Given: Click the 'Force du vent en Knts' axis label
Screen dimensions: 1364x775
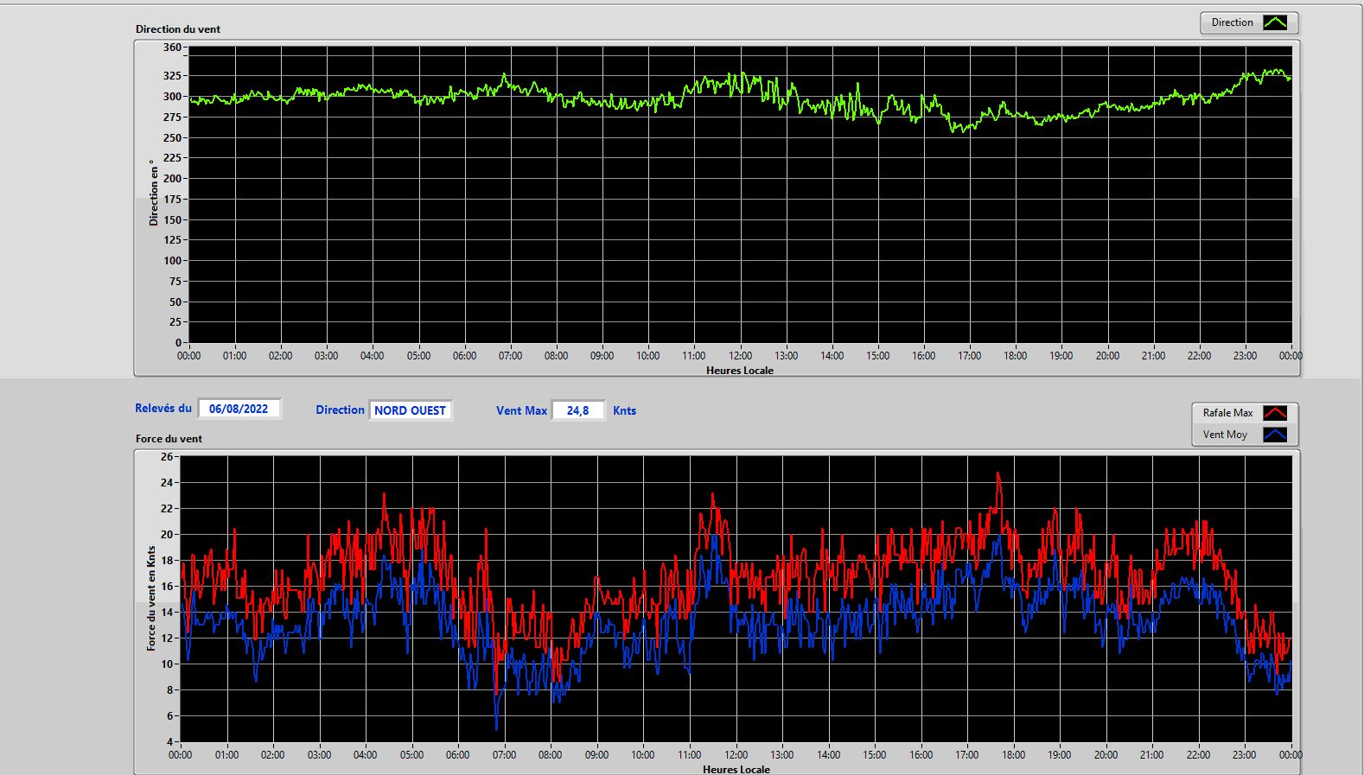Looking at the screenshot, I should (151, 598).
